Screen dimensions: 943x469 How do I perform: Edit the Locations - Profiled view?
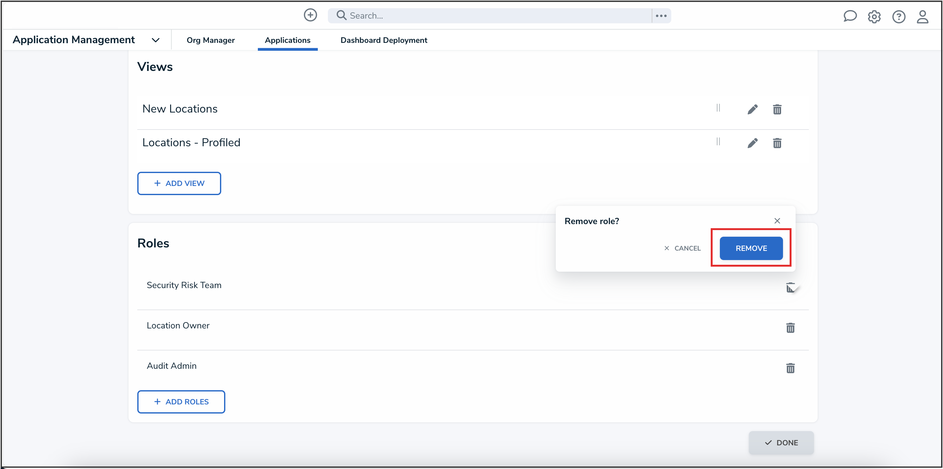click(x=752, y=143)
